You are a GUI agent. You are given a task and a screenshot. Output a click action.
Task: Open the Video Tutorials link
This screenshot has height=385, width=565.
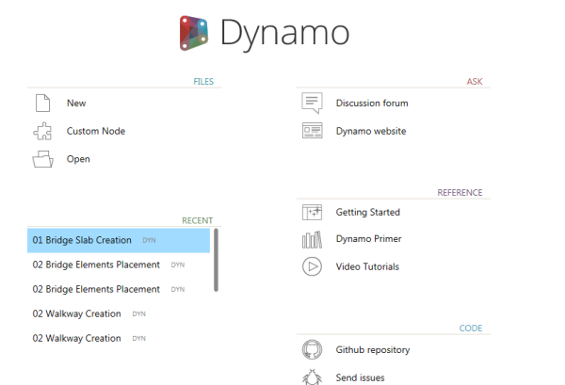pos(367,266)
